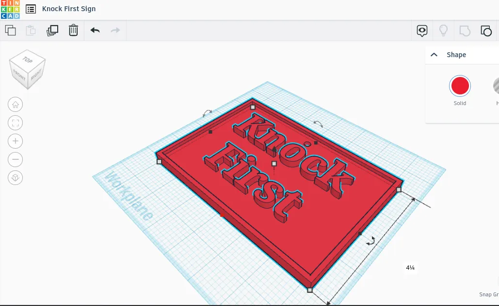Delete the sign using the trash icon
Image resolution: width=499 pixels, height=306 pixels.
click(x=73, y=30)
